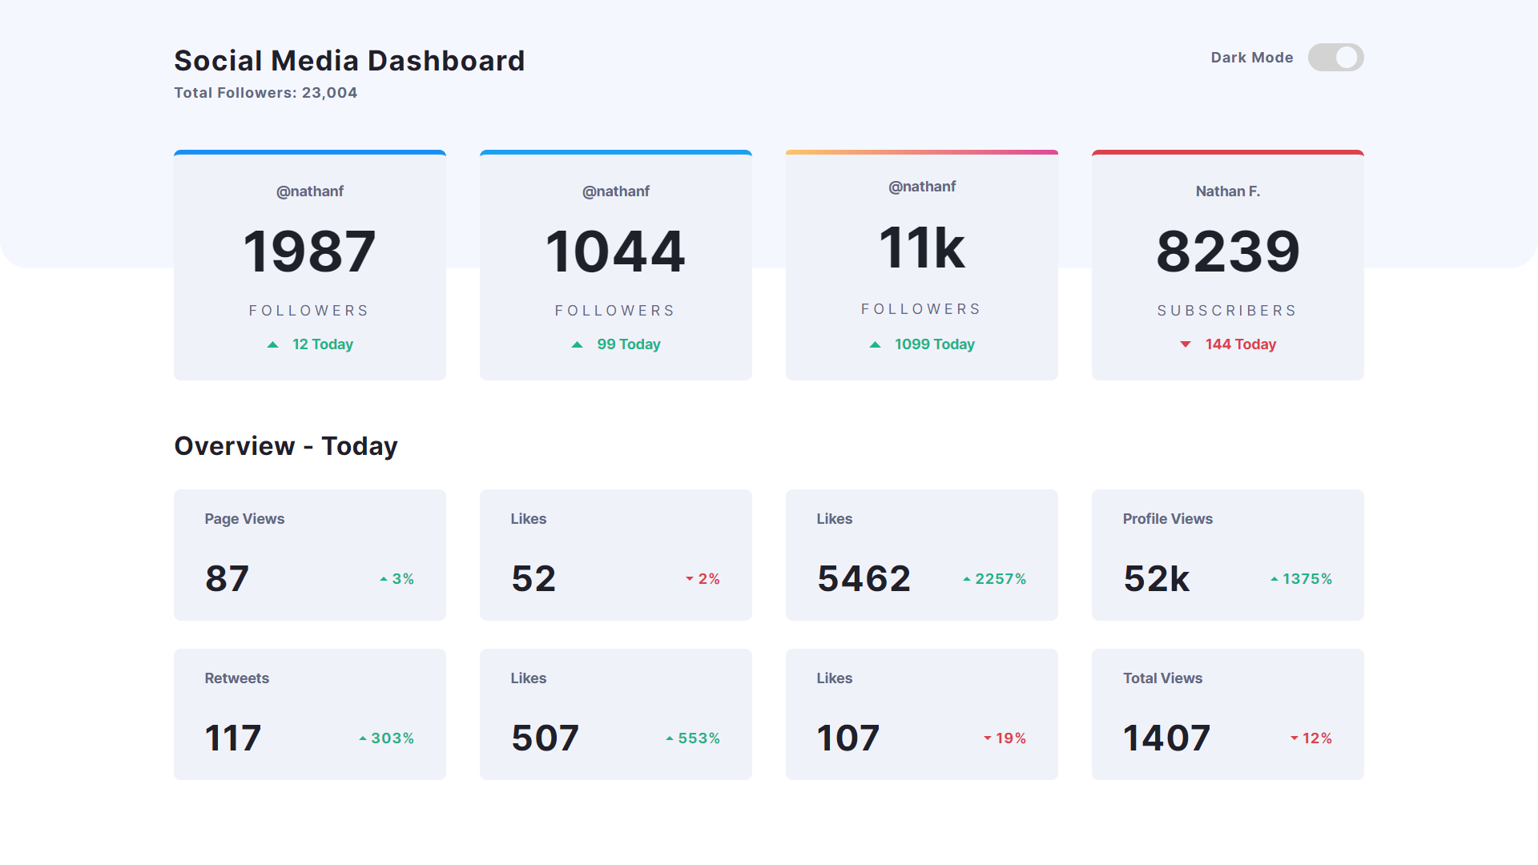Click the down arrow beside 2%
The image size is (1538, 865).
[x=687, y=578]
